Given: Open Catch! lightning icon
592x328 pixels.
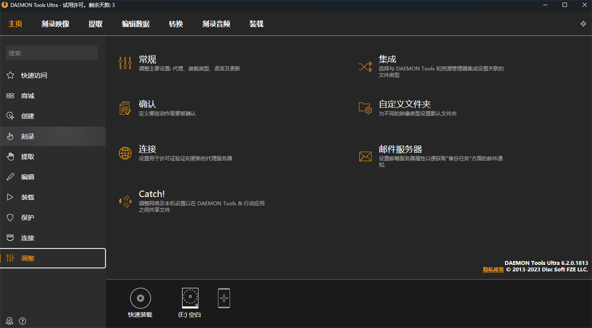Looking at the screenshot, I should (125, 201).
